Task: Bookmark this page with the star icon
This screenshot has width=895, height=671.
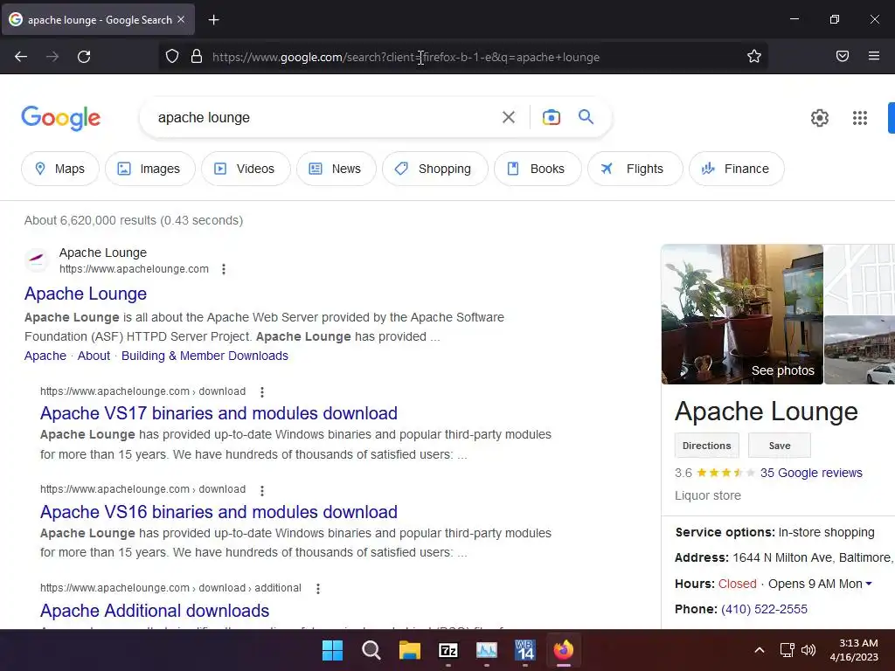Action: click(754, 56)
